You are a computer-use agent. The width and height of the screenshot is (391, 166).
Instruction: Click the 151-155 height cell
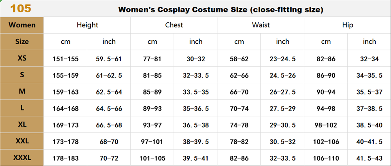(x=66, y=59)
